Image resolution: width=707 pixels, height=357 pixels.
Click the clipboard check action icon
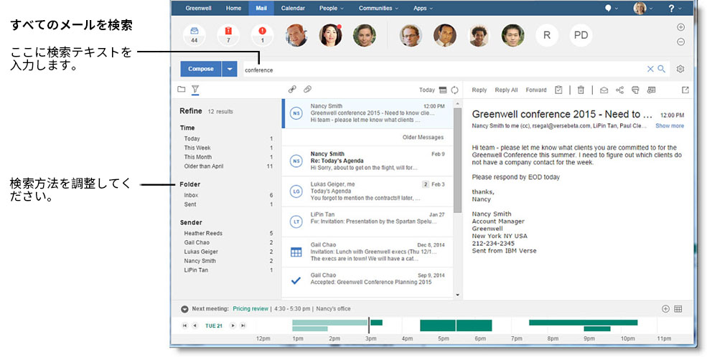[x=558, y=90]
